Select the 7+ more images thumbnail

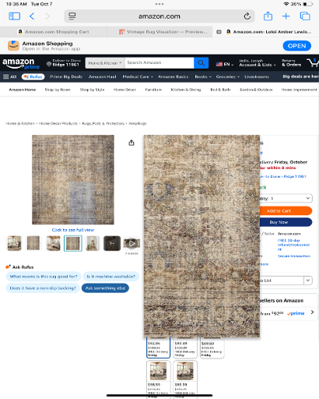click(x=112, y=243)
